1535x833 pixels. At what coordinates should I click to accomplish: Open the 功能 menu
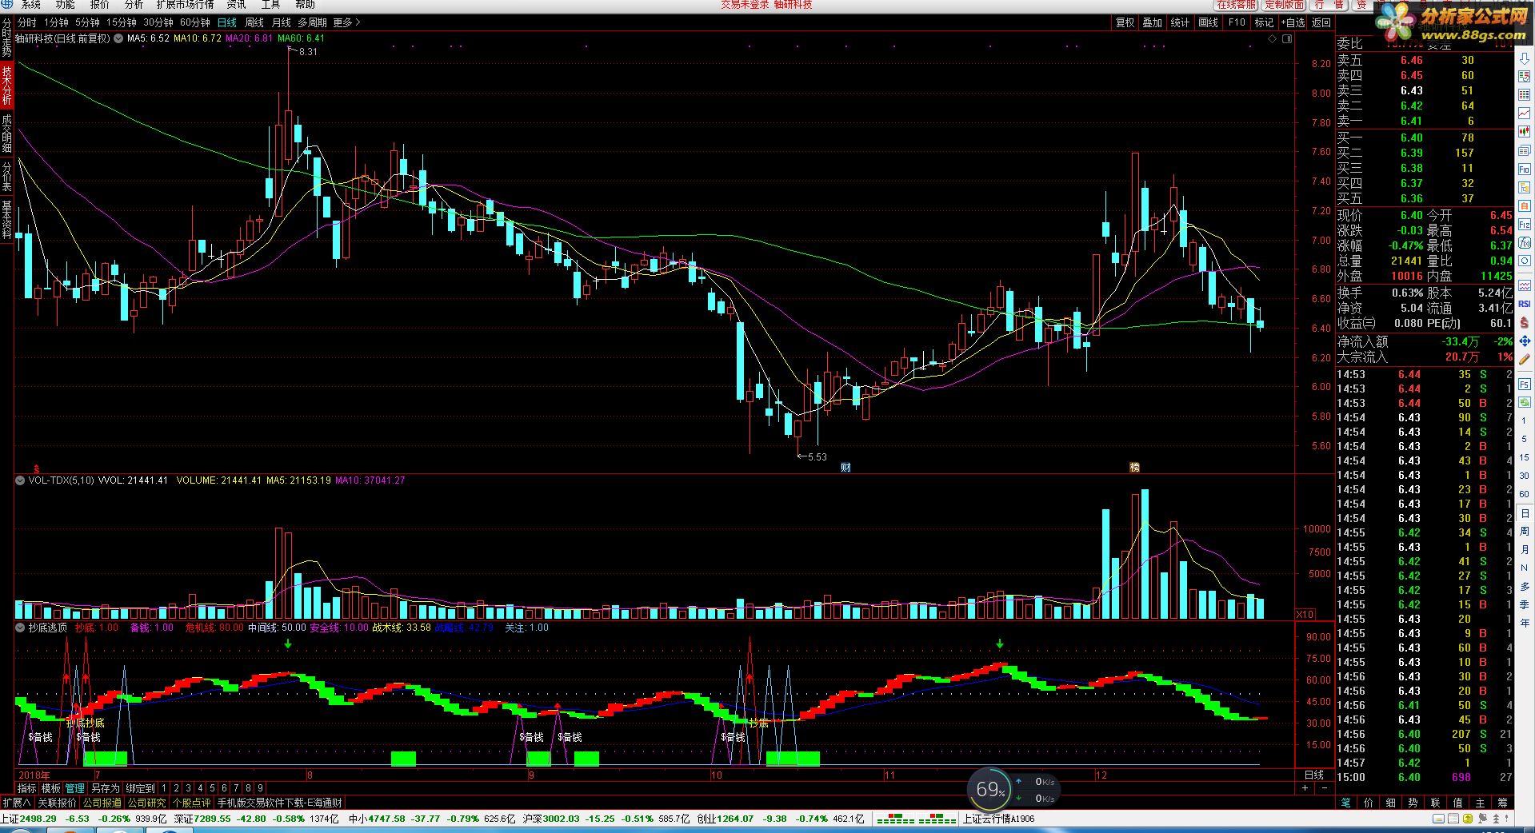(65, 5)
